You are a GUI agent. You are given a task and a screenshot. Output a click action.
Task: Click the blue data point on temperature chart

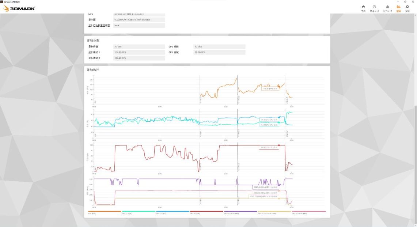pos(279,117)
